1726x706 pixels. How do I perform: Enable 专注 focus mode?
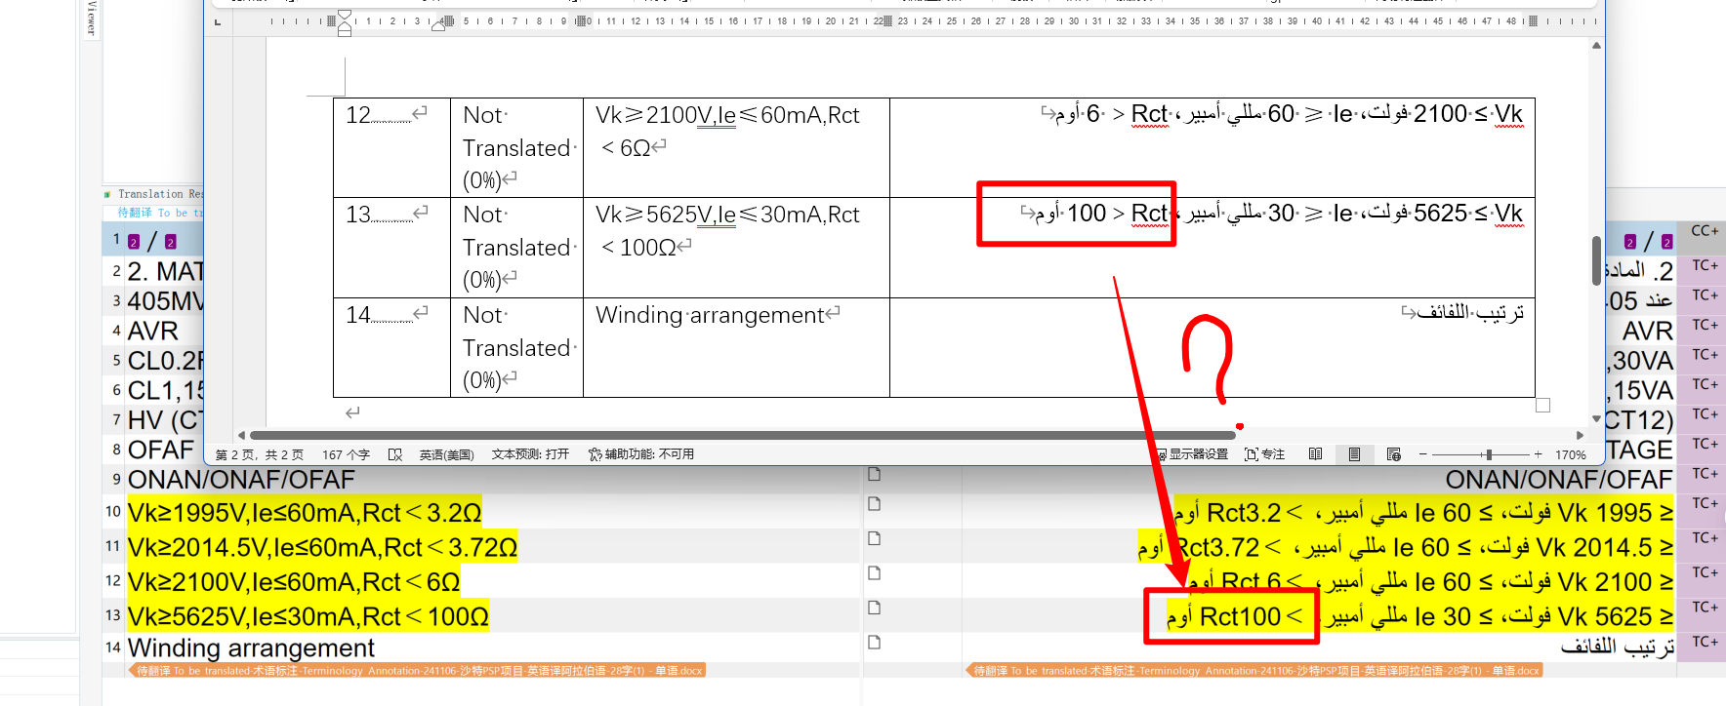click(x=1265, y=454)
